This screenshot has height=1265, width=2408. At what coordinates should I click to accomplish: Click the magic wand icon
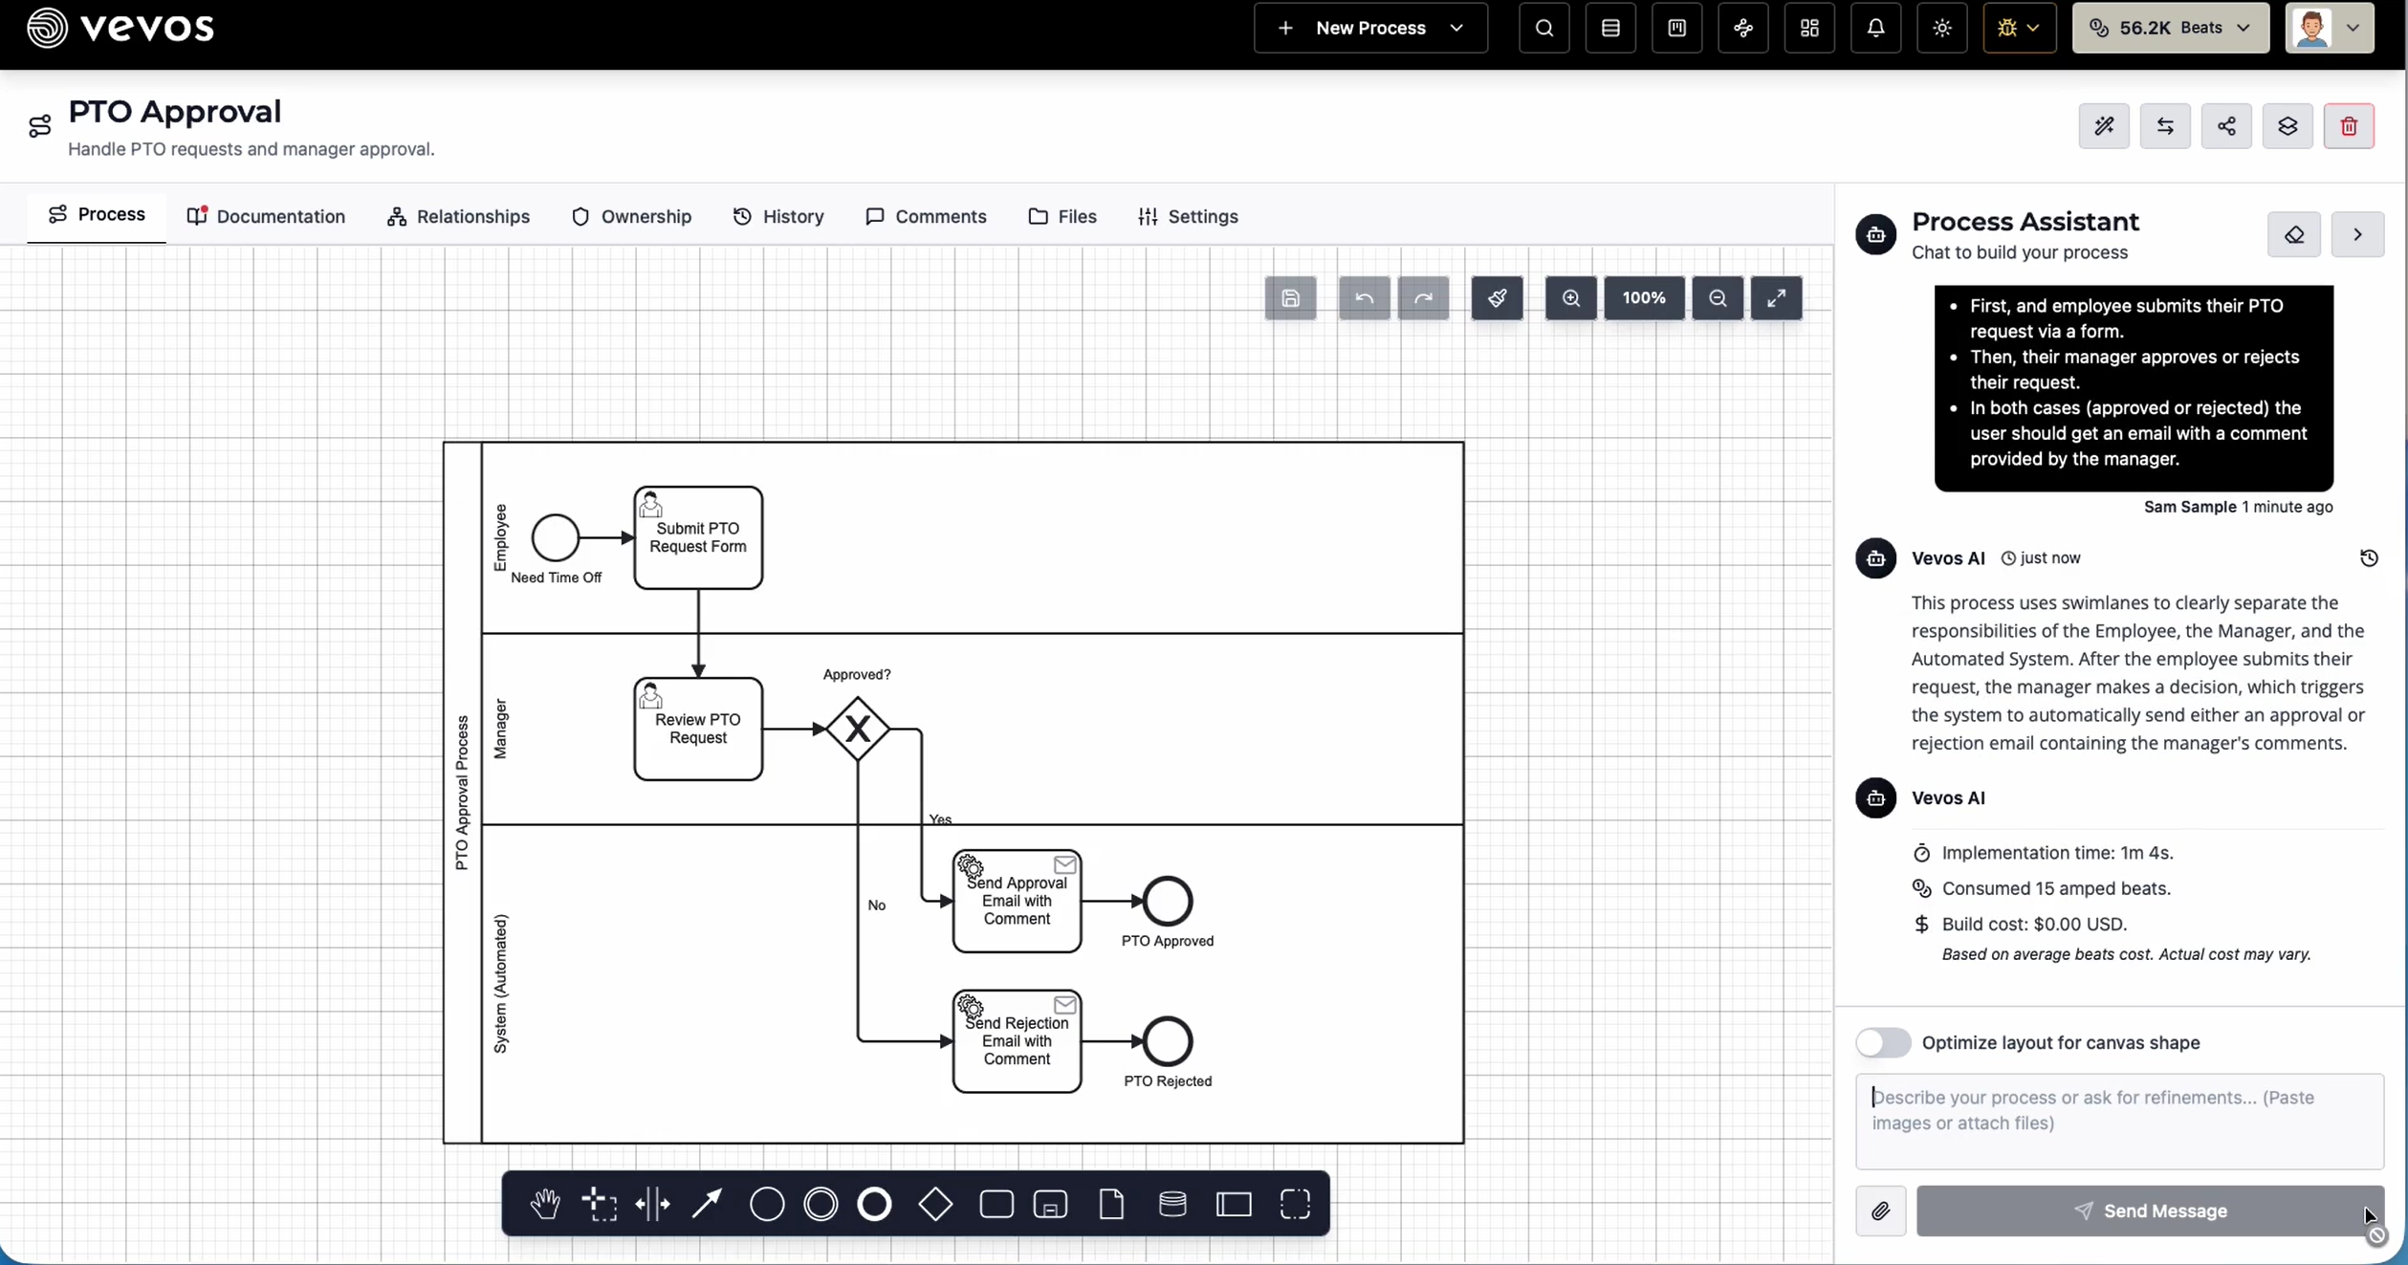pos(2104,126)
